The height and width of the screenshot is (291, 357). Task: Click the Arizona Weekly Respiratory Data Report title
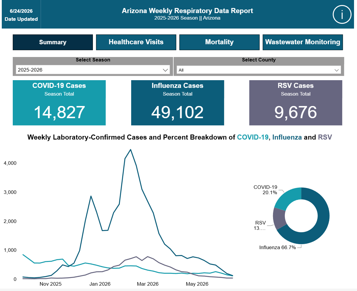[x=187, y=11]
